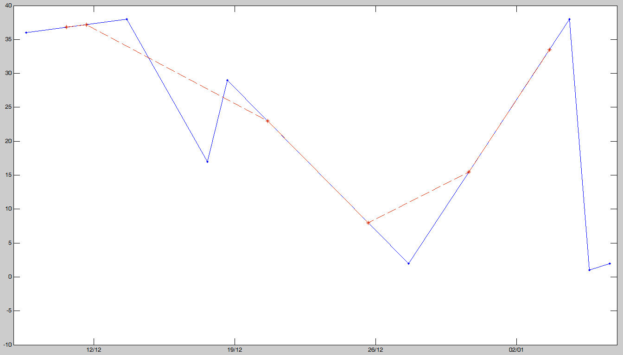Select the red asterisk at value 8

click(x=369, y=222)
